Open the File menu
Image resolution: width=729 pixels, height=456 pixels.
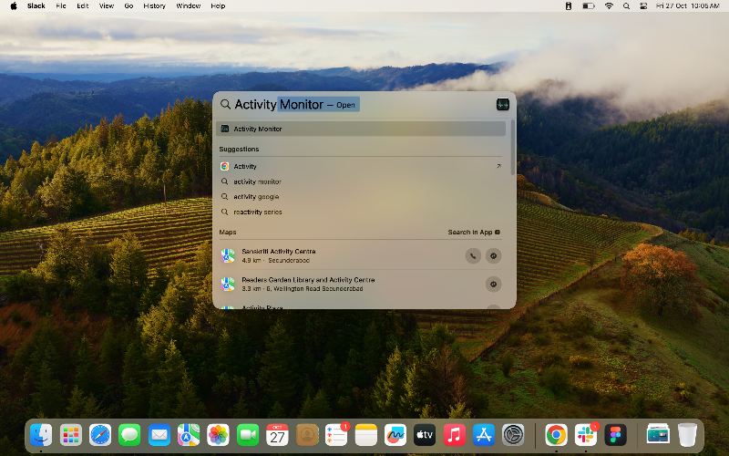pos(61,6)
